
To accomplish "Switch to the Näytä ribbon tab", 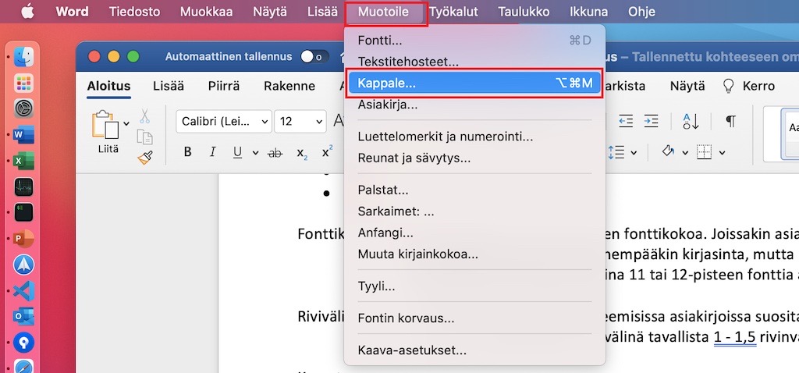I will pyautogui.click(x=687, y=86).
